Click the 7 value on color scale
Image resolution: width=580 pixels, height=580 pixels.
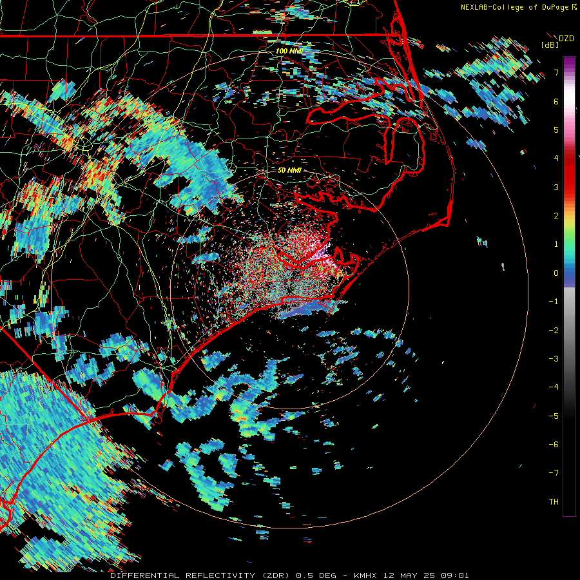tap(556, 72)
